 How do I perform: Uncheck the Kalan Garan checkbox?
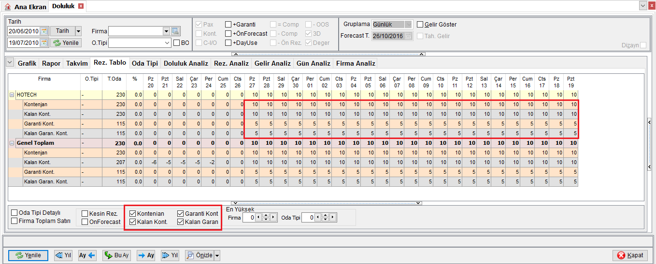point(180,222)
